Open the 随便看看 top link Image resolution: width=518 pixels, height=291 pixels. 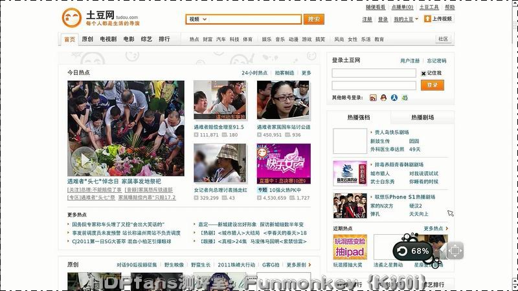376,7
